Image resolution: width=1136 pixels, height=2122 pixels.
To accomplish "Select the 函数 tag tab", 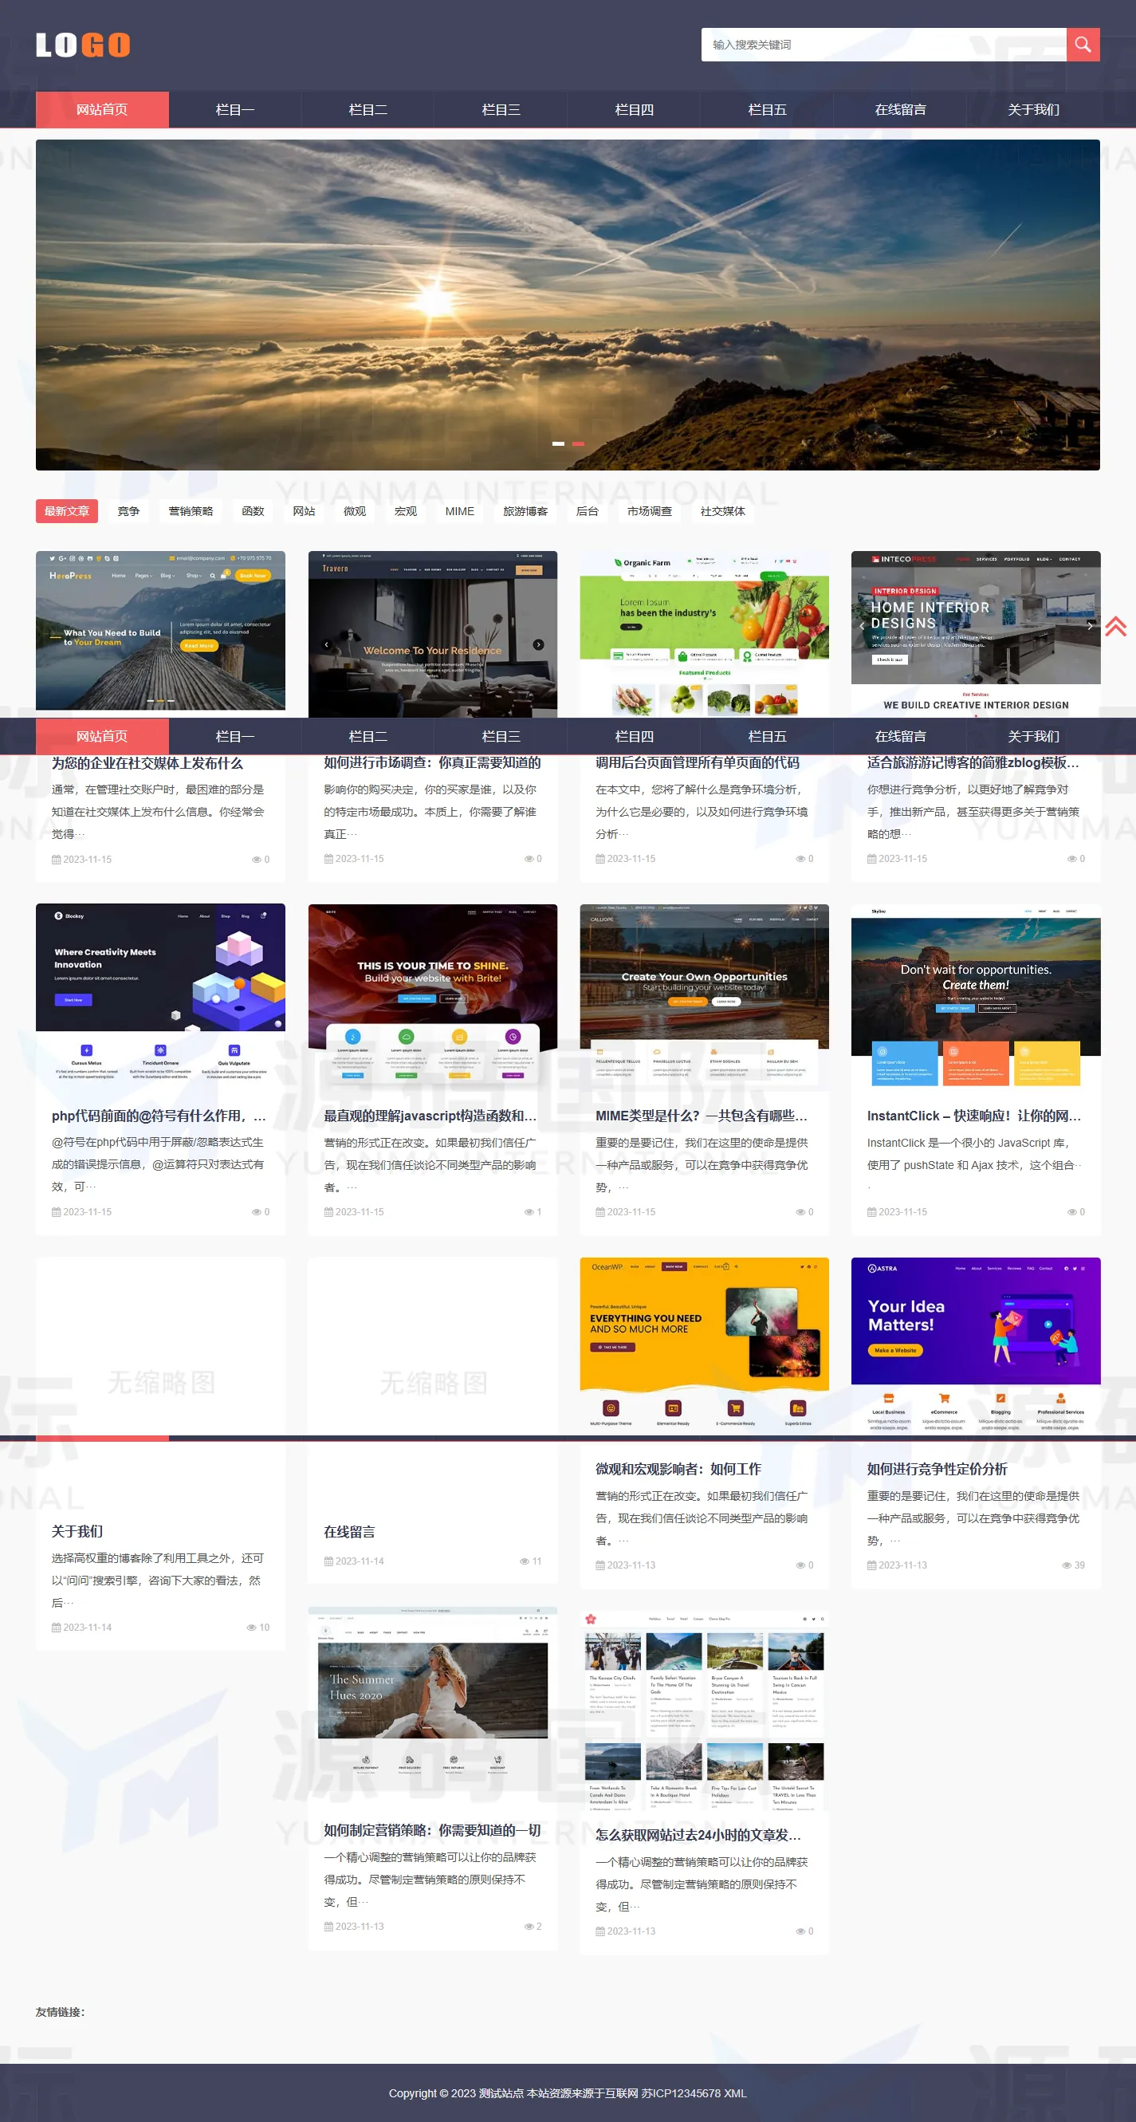I will point(253,510).
